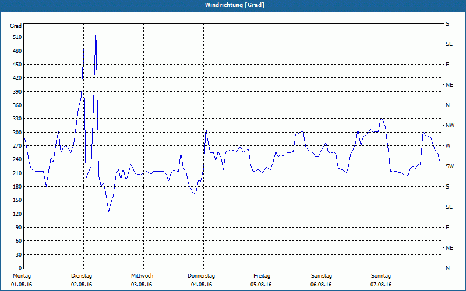Select the date 05.08.16

tap(261, 285)
